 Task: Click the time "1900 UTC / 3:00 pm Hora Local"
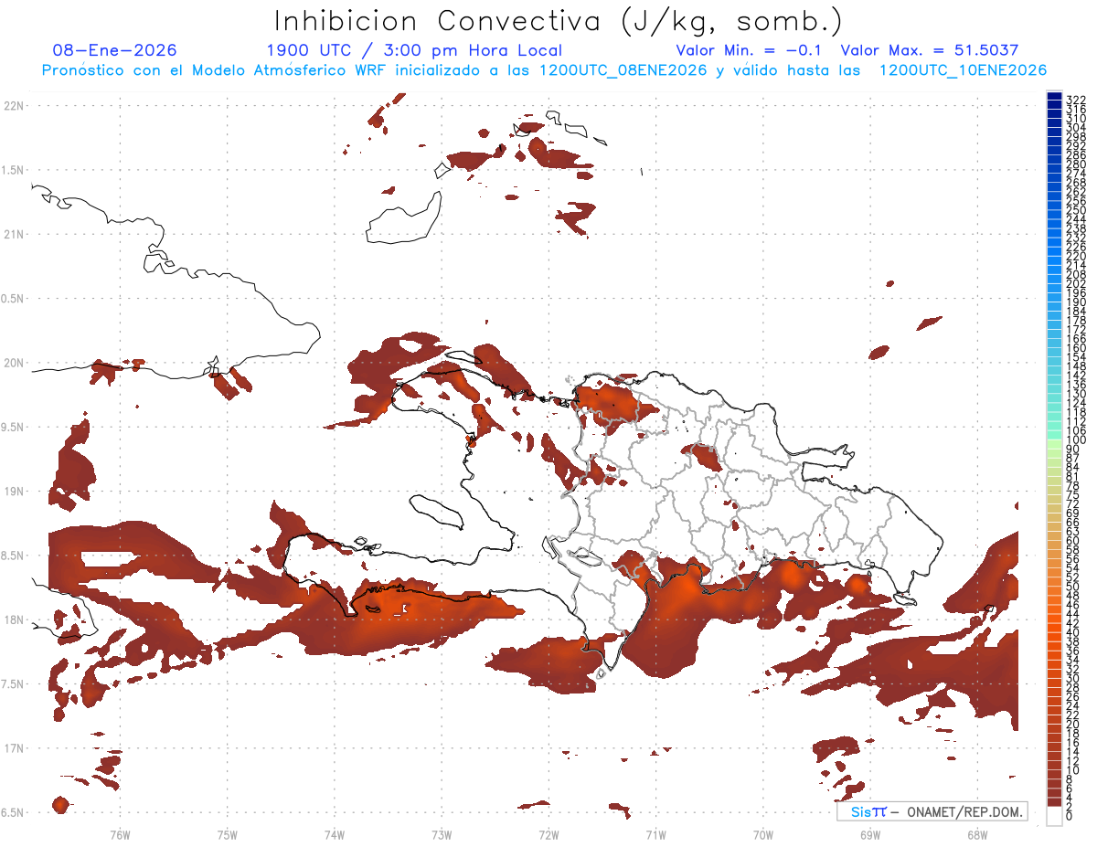pyautogui.click(x=414, y=50)
